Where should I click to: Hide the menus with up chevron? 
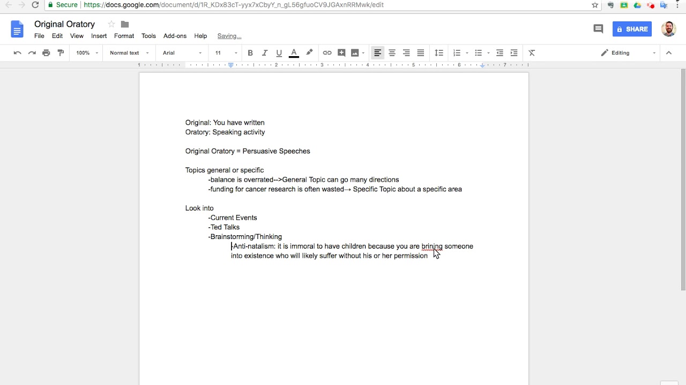[x=668, y=53]
